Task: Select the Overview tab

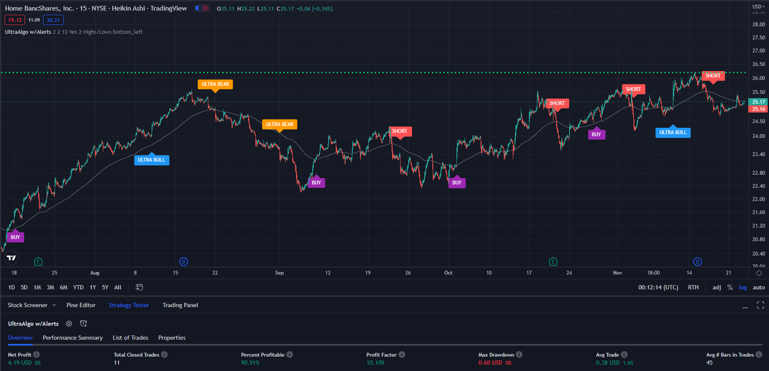Action: (20, 337)
